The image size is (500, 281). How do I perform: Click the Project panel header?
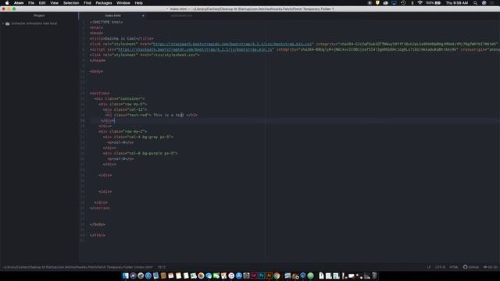(x=39, y=16)
